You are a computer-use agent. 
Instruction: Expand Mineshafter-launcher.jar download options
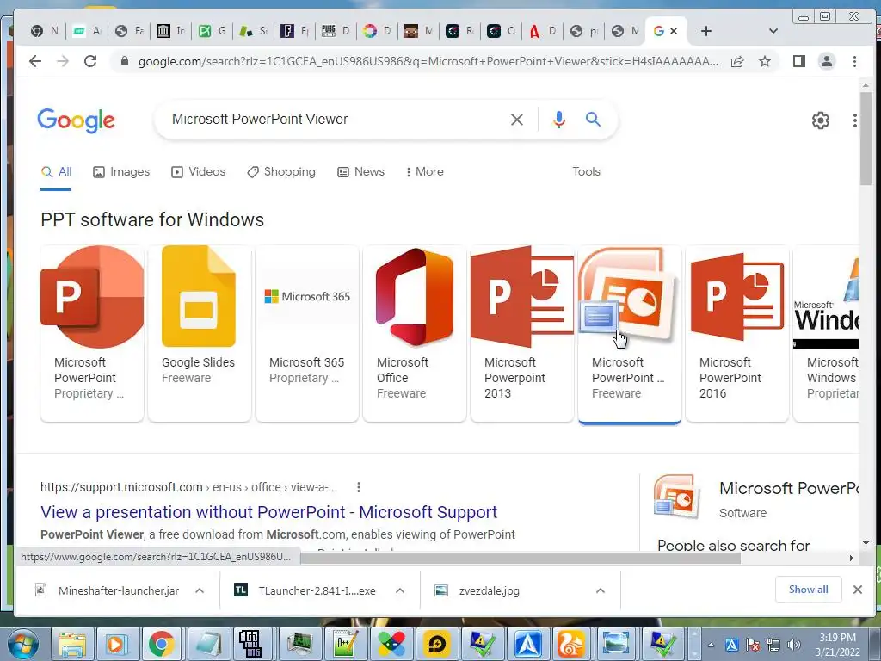pyautogui.click(x=200, y=590)
